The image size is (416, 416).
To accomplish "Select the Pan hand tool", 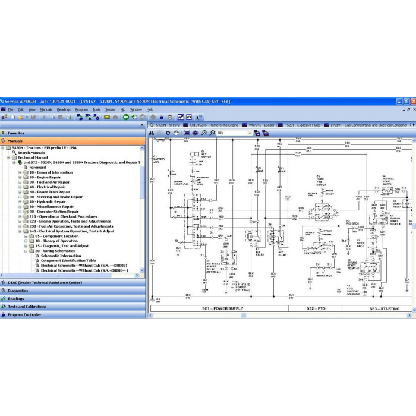I will (x=176, y=133).
